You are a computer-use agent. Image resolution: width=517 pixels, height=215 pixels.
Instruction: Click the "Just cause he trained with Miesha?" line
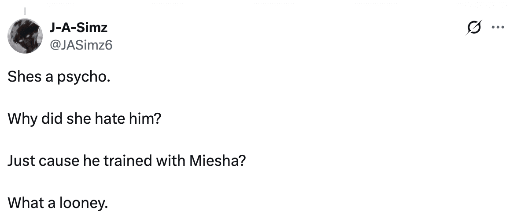click(x=126, y=161)
